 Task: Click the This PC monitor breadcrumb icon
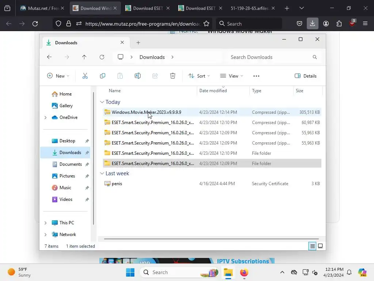coord(121,57)
